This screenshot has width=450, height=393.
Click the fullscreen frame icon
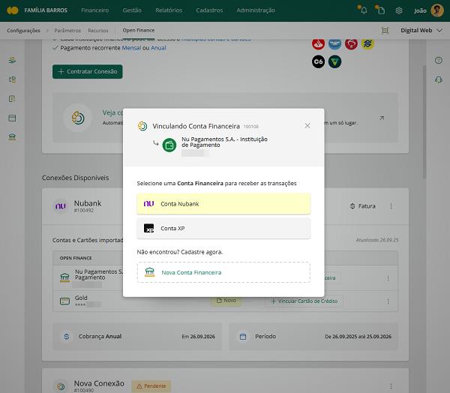click(x=385, y=31)
